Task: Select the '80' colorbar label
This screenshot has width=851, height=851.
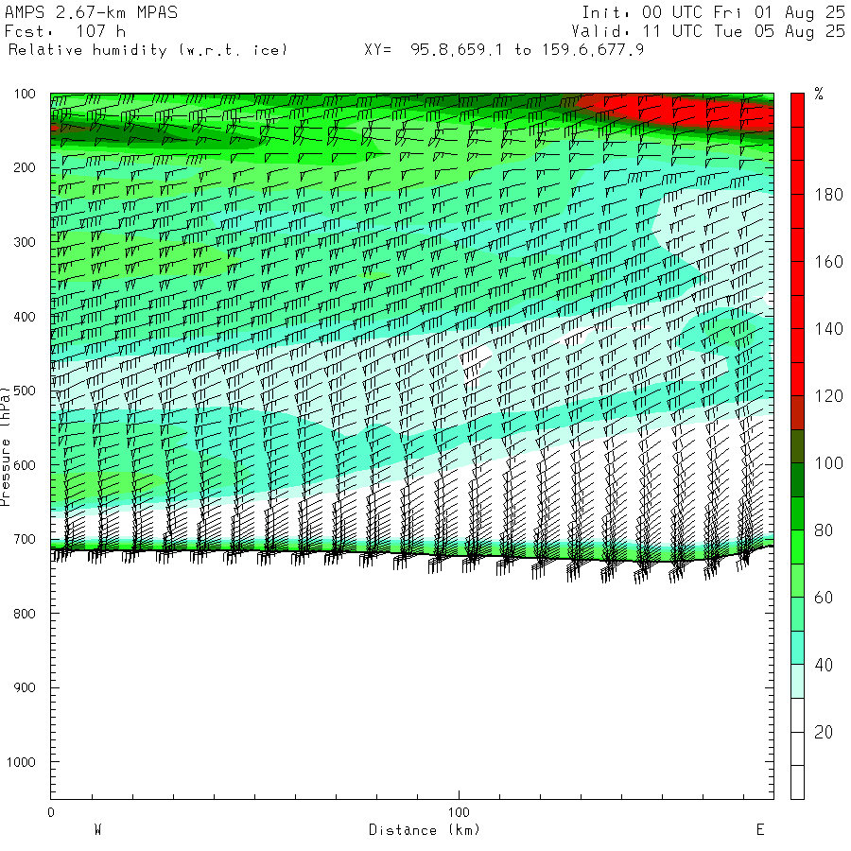Action: [824, 530]
